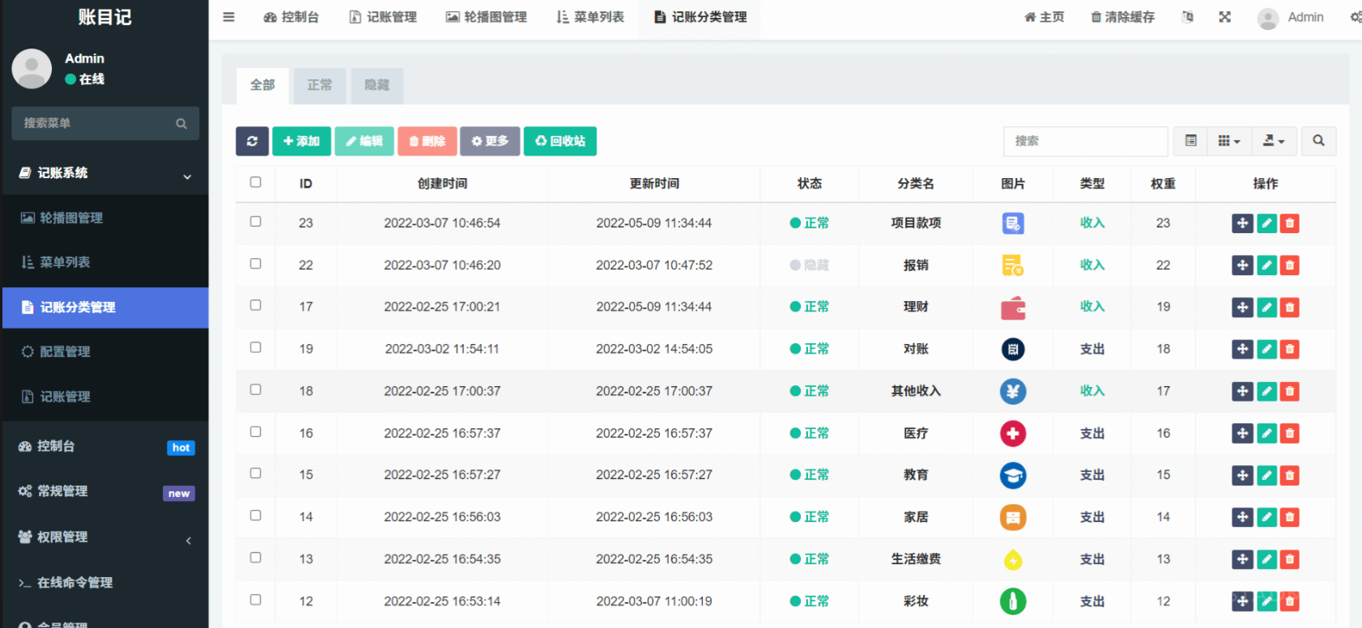The image size is (1362, 628).
Task: Switch to the 正常 filter tab
Action: [320, 85]
